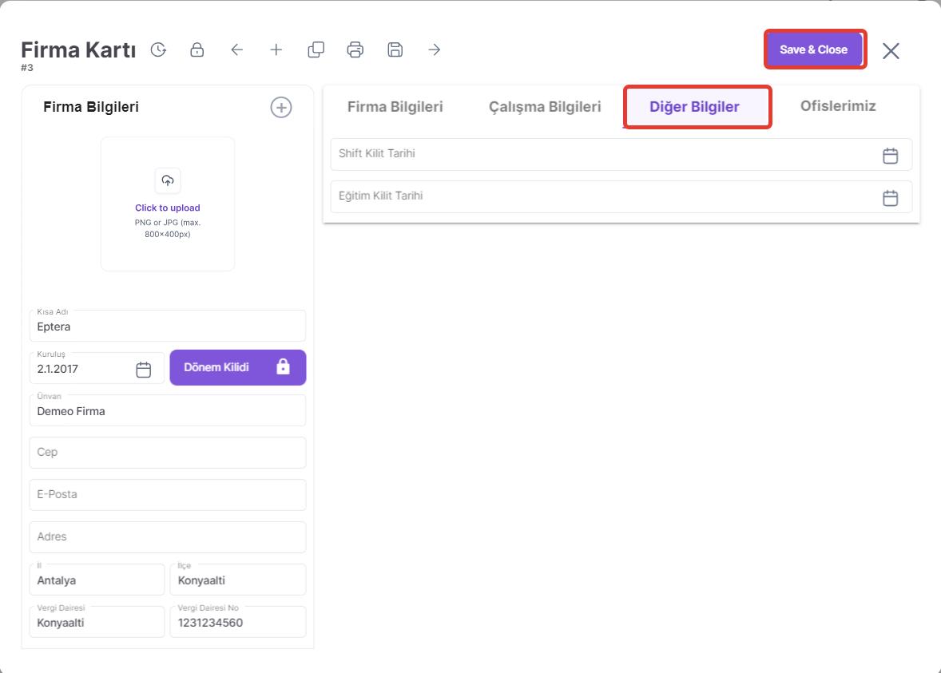The image size is (941, 673).
Task: Click the history clock icon
Action: click(158, 49)
